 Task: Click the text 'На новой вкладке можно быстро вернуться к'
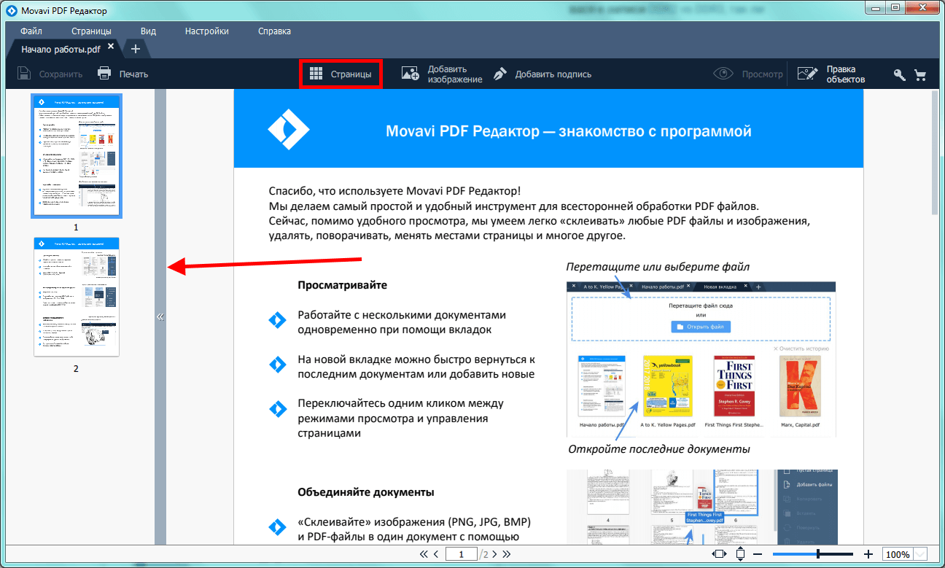[417, 359]
